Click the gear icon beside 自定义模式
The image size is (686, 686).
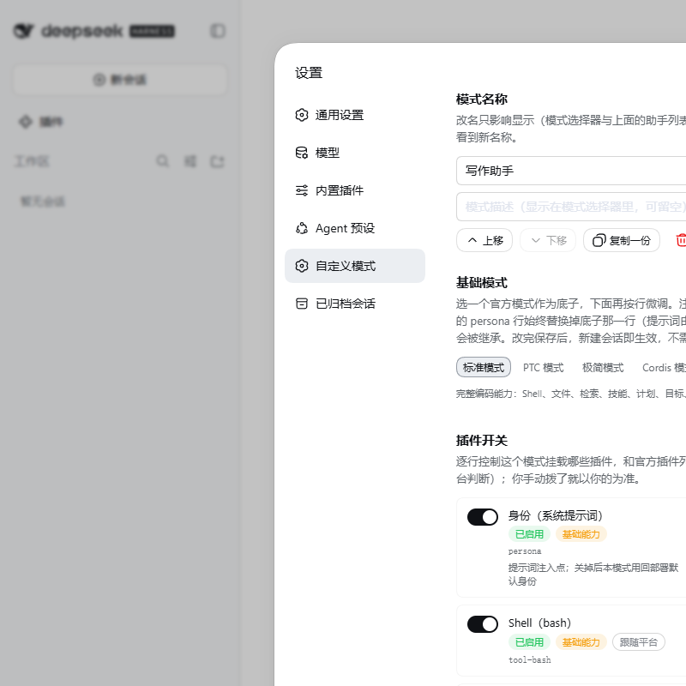pos(302,266)
